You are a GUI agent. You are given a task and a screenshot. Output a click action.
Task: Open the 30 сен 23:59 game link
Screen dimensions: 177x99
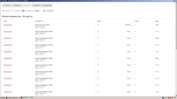8,25
